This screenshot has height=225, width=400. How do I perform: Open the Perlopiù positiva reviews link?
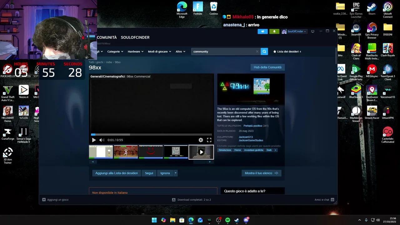253,126
